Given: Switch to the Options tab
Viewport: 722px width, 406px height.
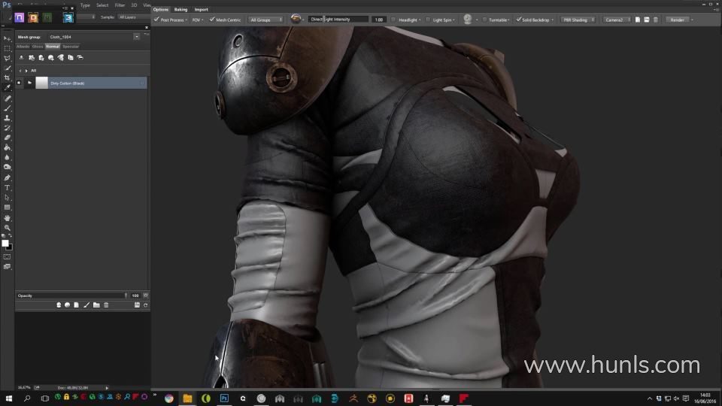Looking at the screenshot, I should coord(161,9).
